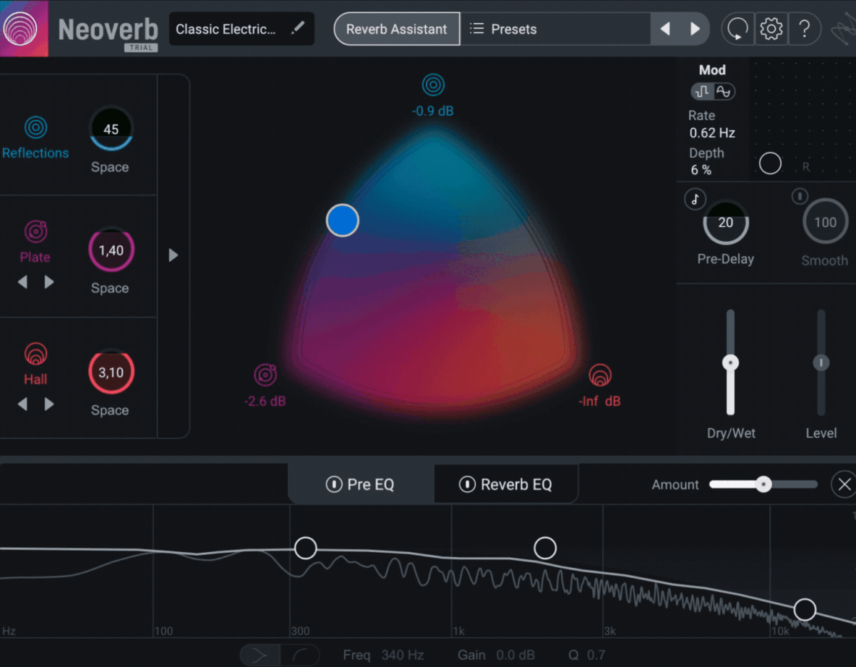
Task: Click the -Inf dB hall level
Action: tap(599, 402)
